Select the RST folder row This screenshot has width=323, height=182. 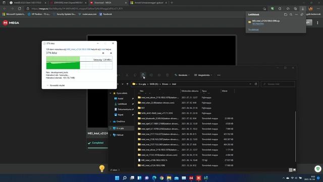tap(185, 108)
